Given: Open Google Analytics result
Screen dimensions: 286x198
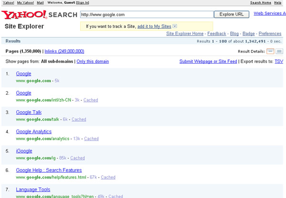Looking at the screenshot, I should pyautogui.click(x=34, y=132).
